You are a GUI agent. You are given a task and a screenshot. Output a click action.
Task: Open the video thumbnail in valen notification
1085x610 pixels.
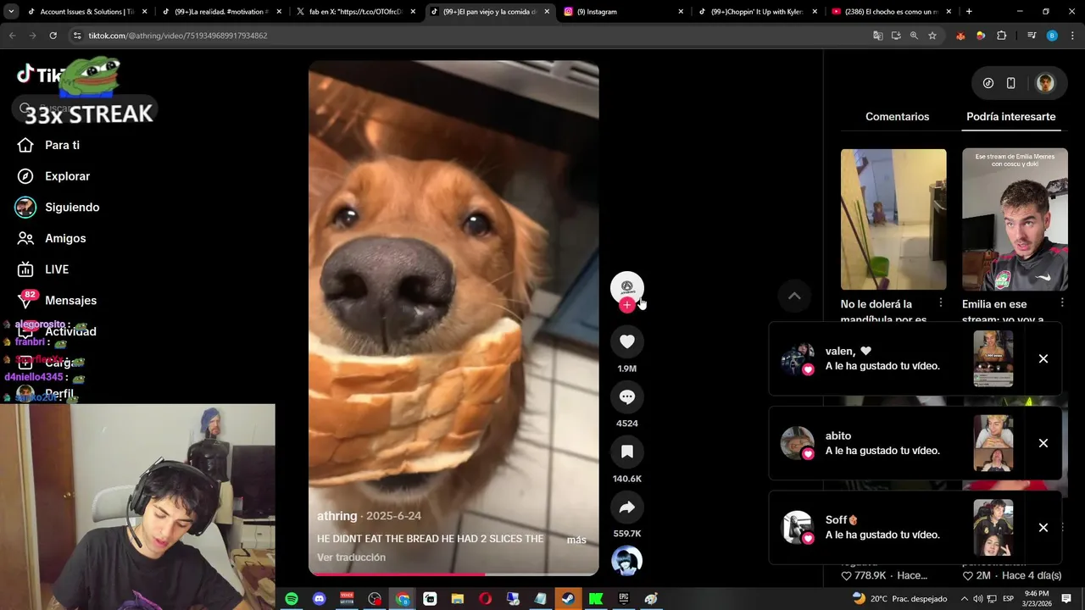993,358
